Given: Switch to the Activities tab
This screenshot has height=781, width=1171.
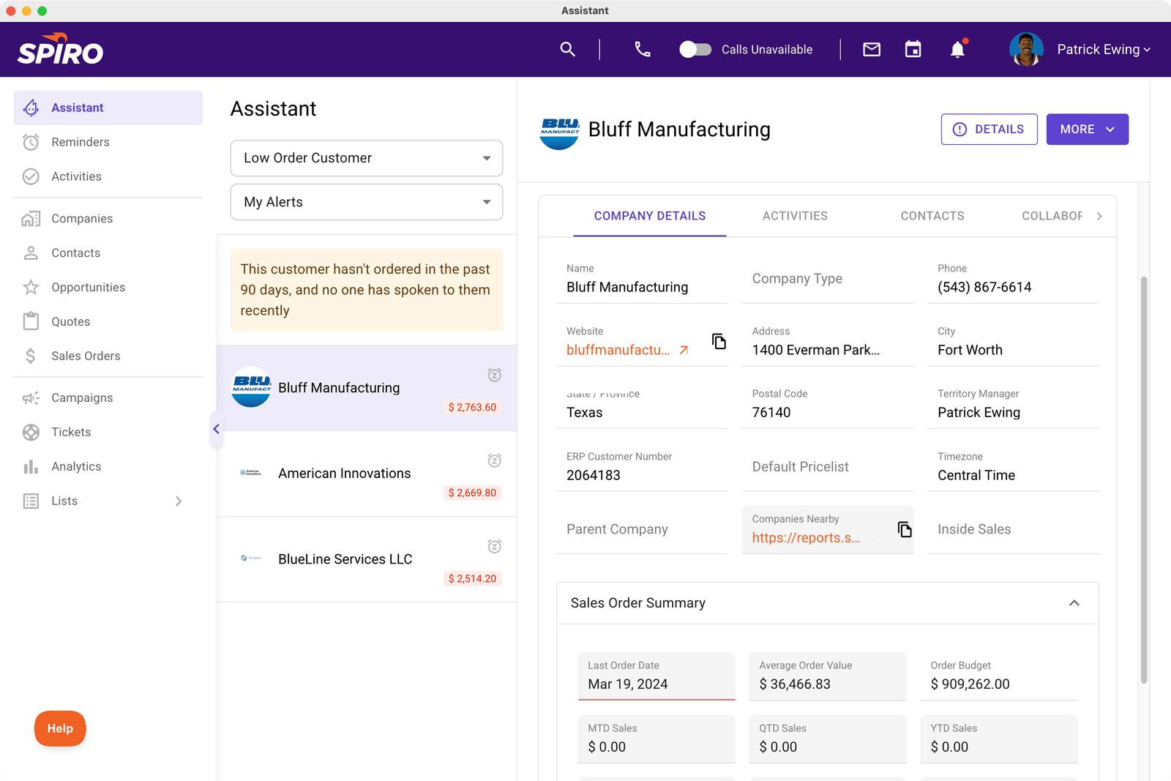Looking at the screenshot, I should pos(795,216).
